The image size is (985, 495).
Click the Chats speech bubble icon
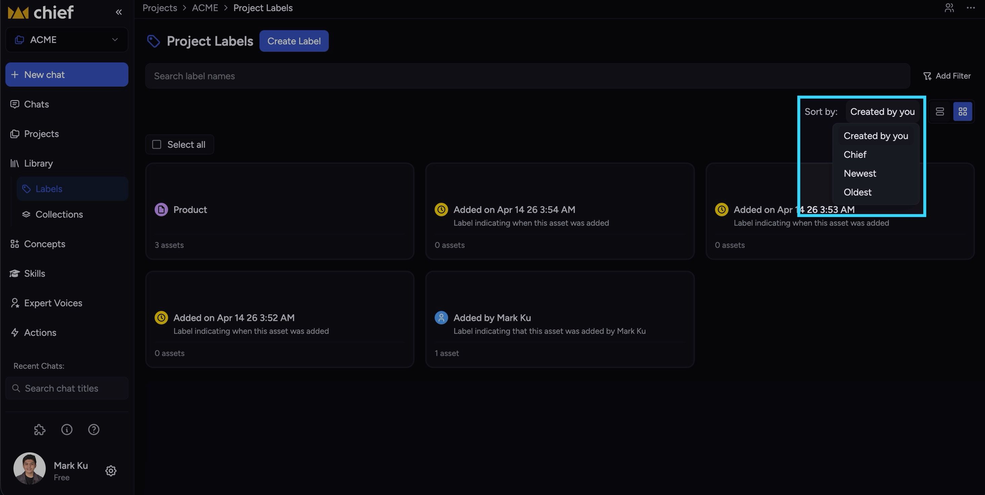coord(14,104)
